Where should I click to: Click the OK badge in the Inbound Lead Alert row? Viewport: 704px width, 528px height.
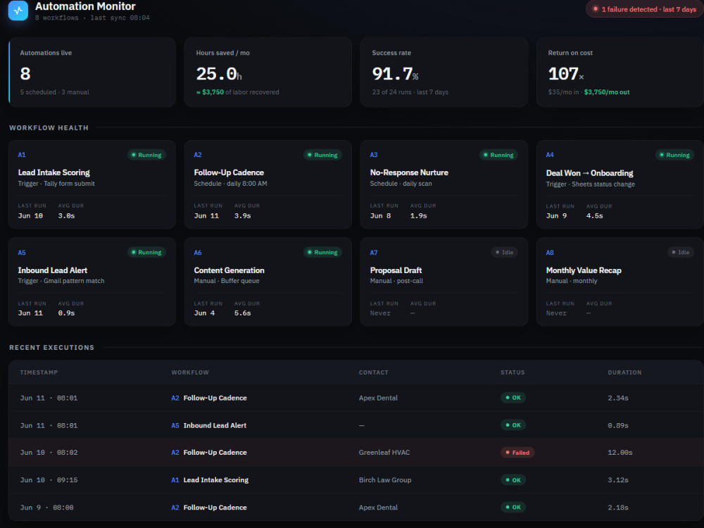pyautogui.click(x=513, y=425)
